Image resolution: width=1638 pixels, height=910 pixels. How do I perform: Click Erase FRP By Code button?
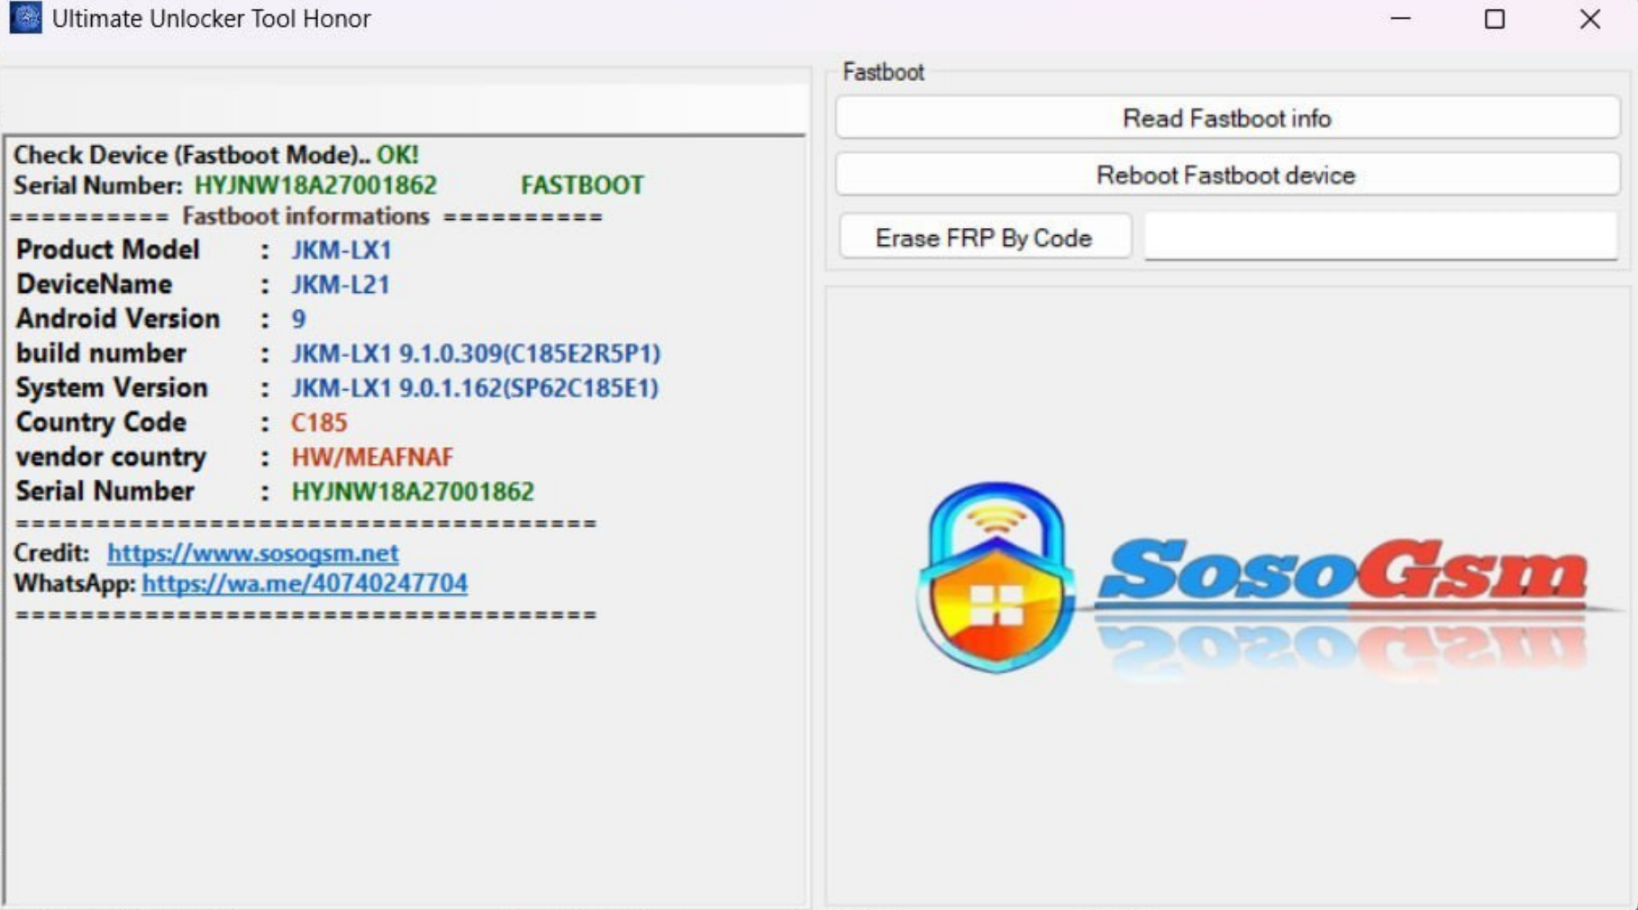[x=985, y=238]
